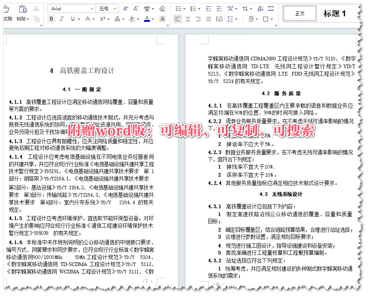
Task: Apply the 正文 paragraph style
Action: click(300, 13)
